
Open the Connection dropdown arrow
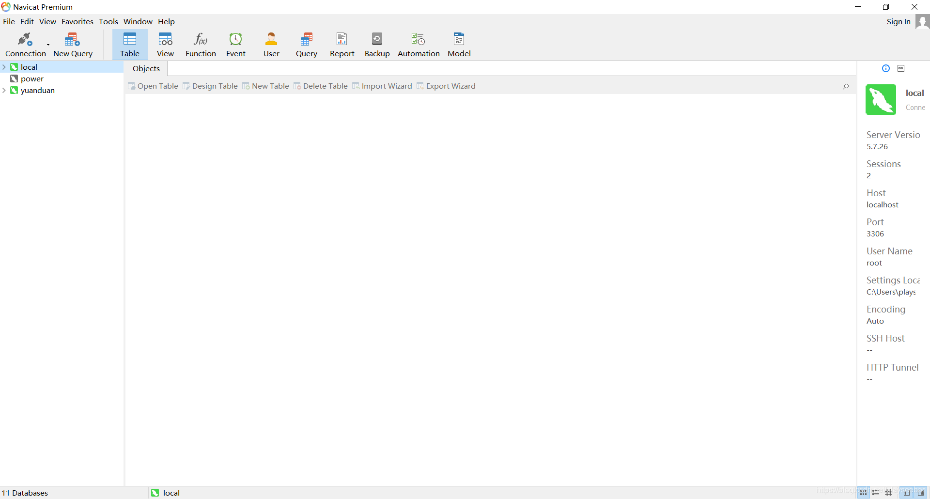click(48, 45)
